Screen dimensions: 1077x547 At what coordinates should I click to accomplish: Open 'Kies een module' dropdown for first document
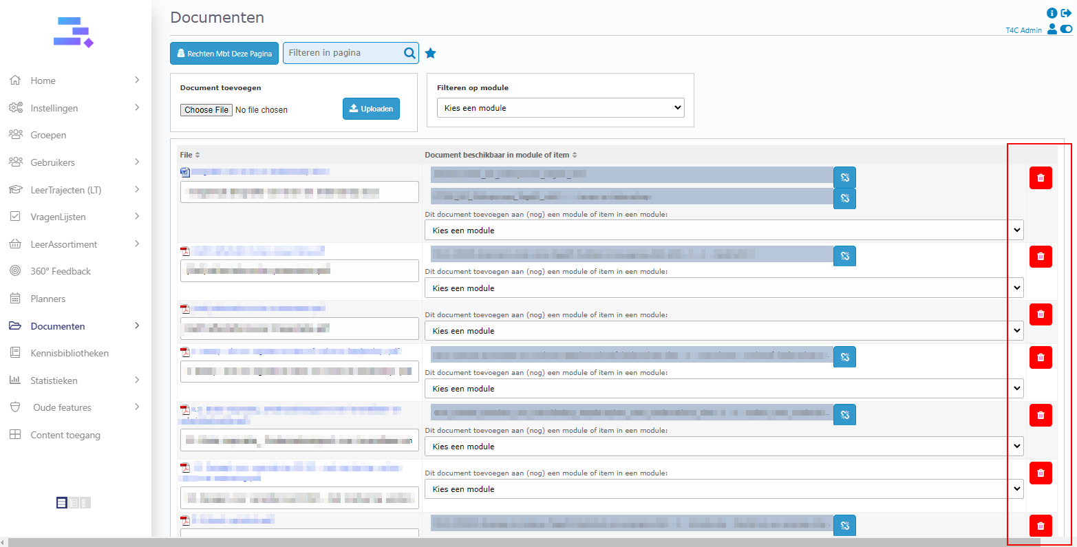724,230
